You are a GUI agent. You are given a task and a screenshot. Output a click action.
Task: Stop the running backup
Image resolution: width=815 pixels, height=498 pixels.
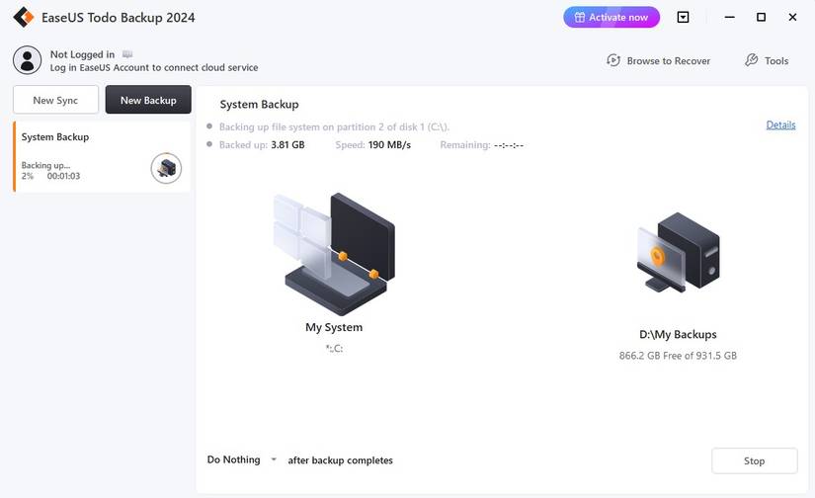[754, 460]
